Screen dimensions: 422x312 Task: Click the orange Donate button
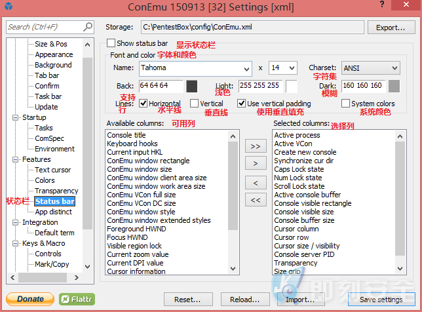click(30, 299)
